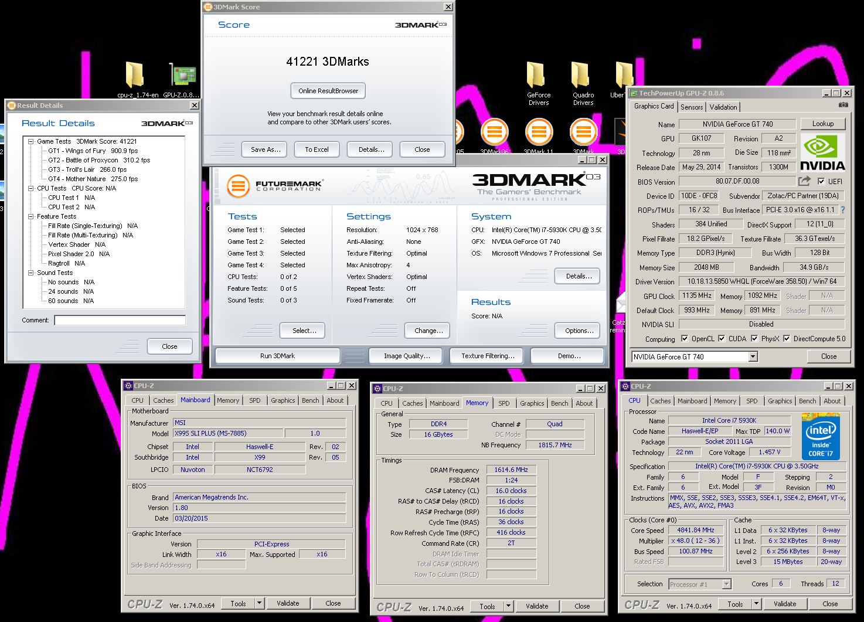This screenshot has width=864, height=622.
Task: Select the GT4 - Mother Nature result row
Action: (93, 179)
